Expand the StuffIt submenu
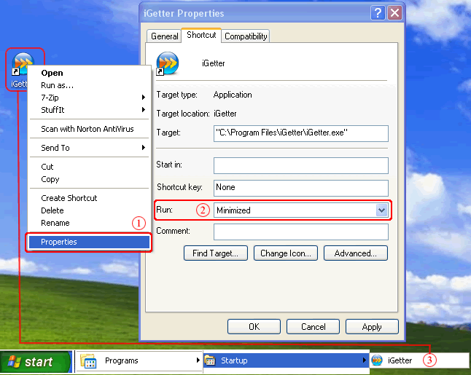 coord(89,110)
